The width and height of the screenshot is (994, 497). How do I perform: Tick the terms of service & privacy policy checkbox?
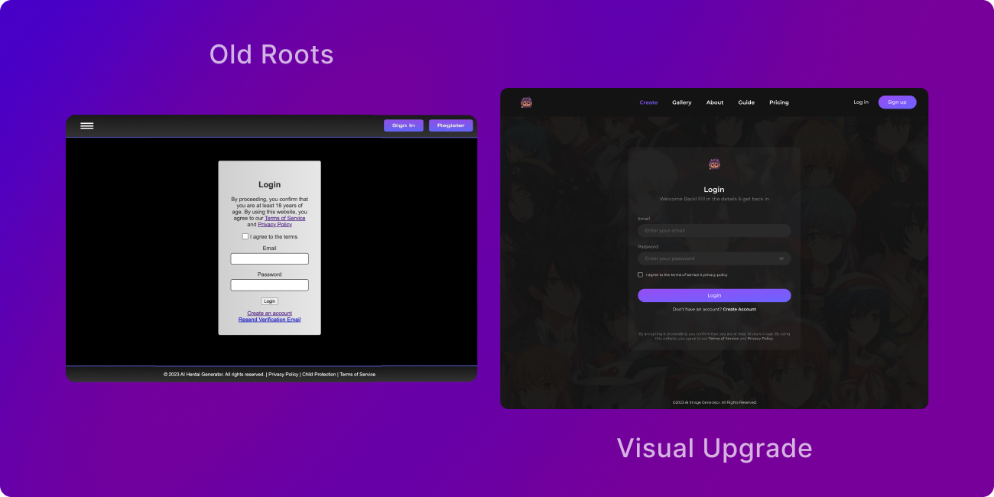[x=641, y=274]
